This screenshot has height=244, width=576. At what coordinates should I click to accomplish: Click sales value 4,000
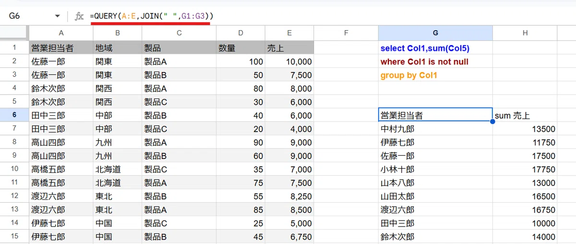289,129
